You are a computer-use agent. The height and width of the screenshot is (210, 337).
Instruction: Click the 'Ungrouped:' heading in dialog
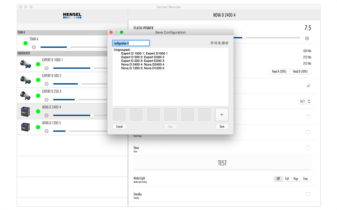122,50
